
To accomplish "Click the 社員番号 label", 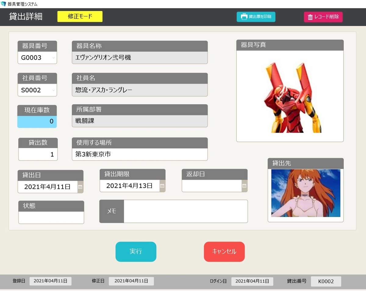I will click(35, 78).
